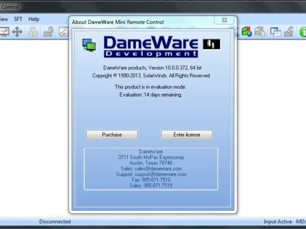Click the version text "Version 10.0.0.372, 64 bit"

tap(175, 68)
